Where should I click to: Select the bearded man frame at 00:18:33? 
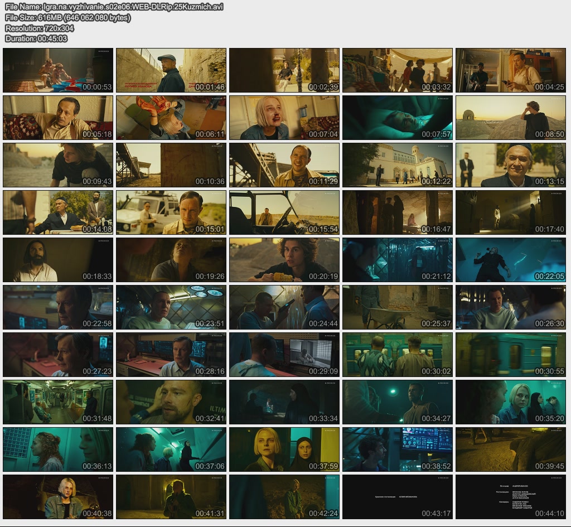pyautogui.click(x=58, y=260)
